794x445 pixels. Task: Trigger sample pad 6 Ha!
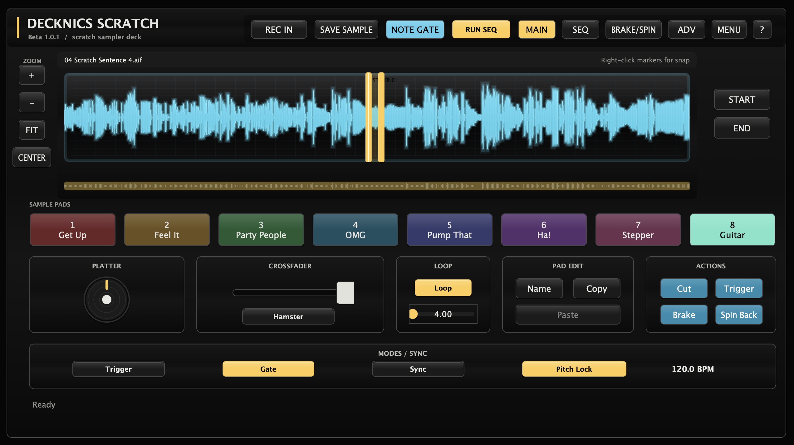tap(544, 230)
